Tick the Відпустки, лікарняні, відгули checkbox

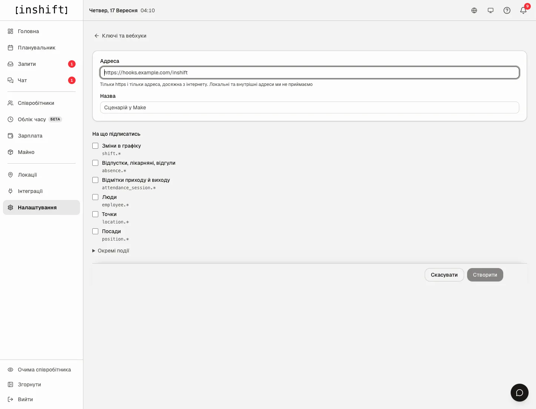95,163
